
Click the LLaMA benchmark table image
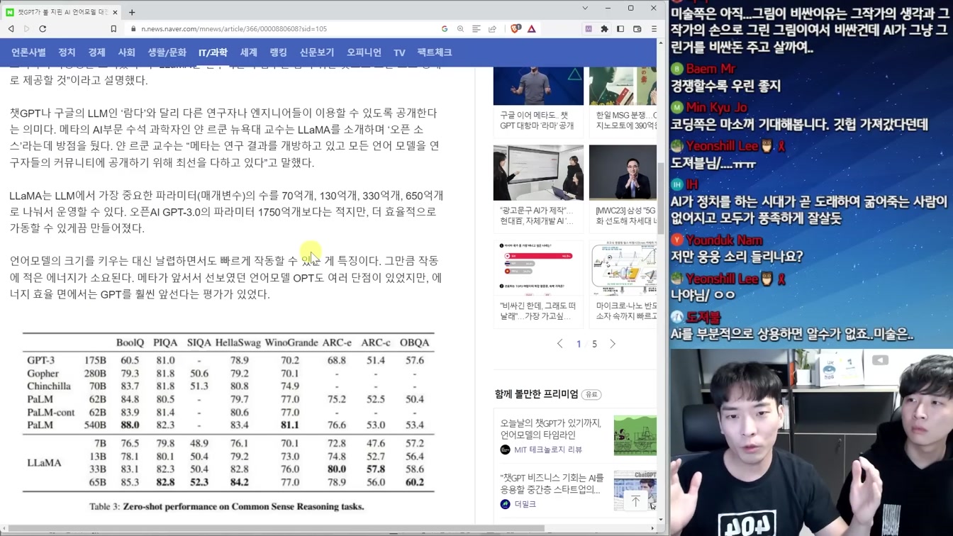[x=228, y=423]
